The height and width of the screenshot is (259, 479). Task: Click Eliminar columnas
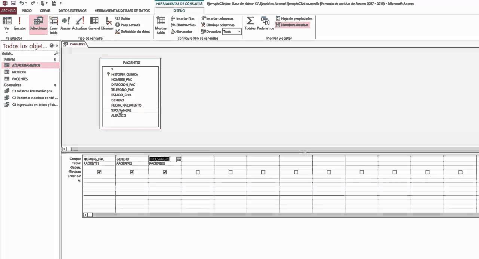(218, 25)
